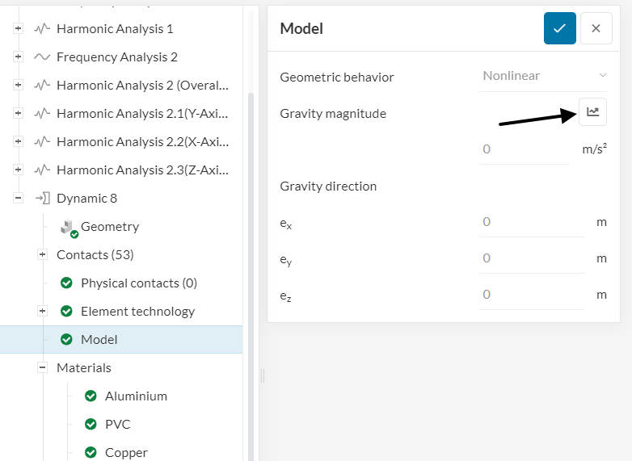Viewport: 632px width, 461px height.
Task: Confirm Model settings with blue checkmark
Action: [559, 28]
